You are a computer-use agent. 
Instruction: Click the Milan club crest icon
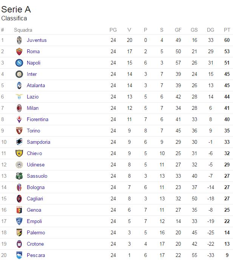(x=19, y=108)
